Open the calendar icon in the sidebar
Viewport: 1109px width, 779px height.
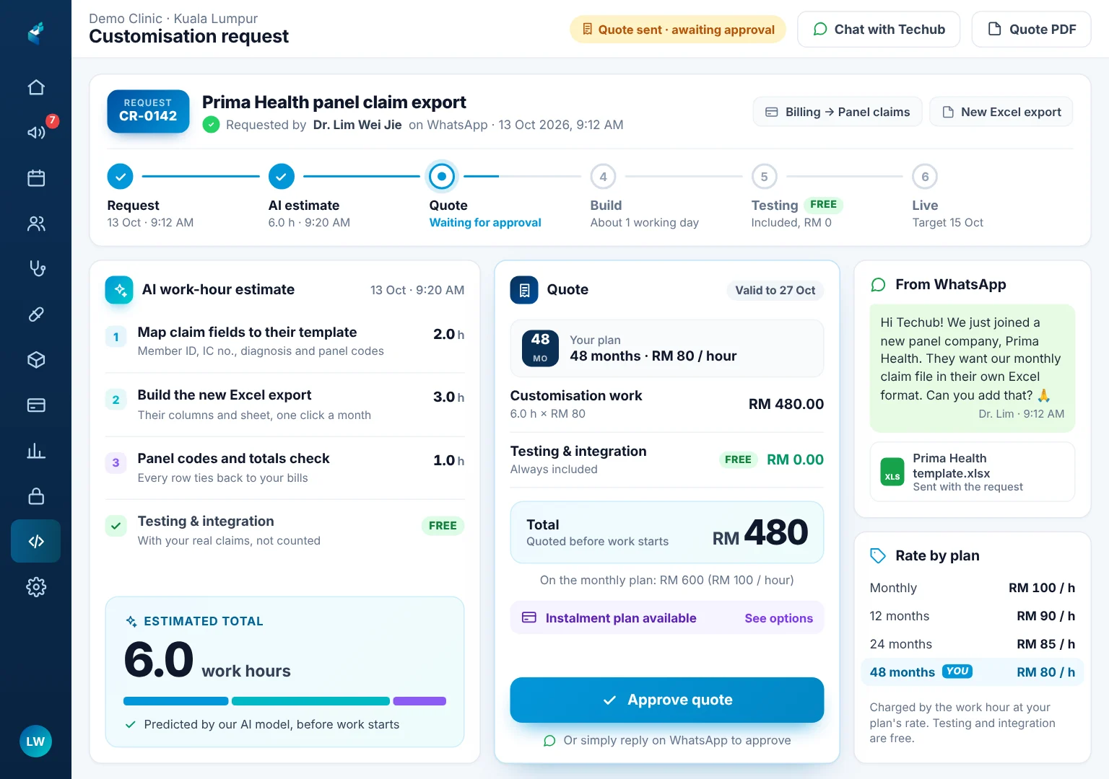(36, 178)
